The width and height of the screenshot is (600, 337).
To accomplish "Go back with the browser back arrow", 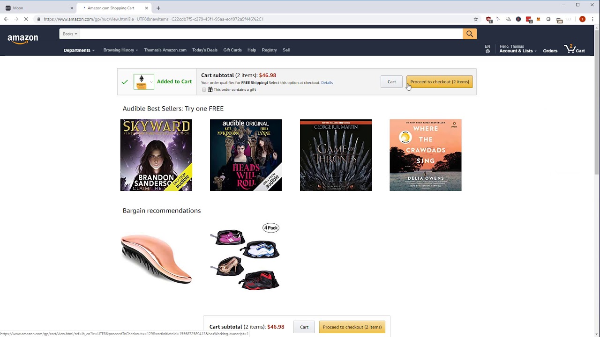I will [x=6, y=19].
